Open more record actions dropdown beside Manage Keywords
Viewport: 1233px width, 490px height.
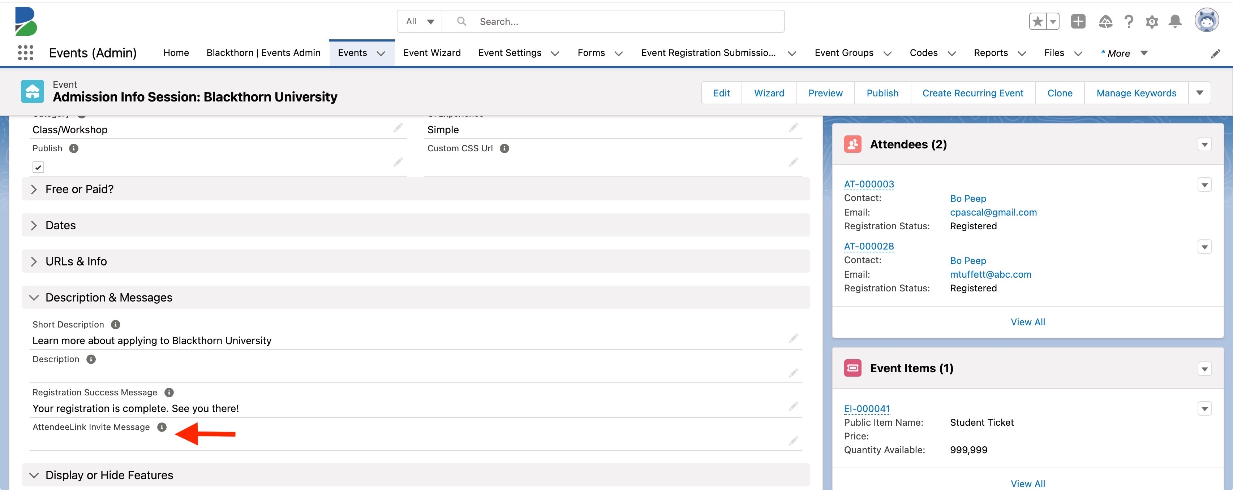pyautogui.click(x=1199, y=93)
